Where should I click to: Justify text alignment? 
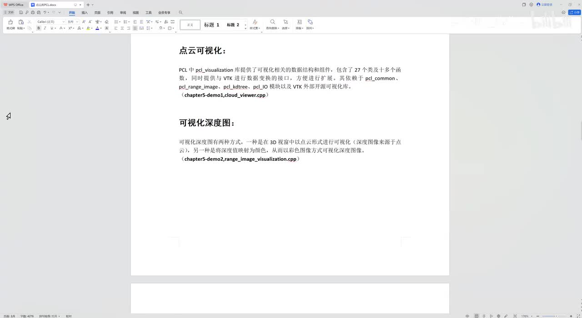(x=135, y=28)
